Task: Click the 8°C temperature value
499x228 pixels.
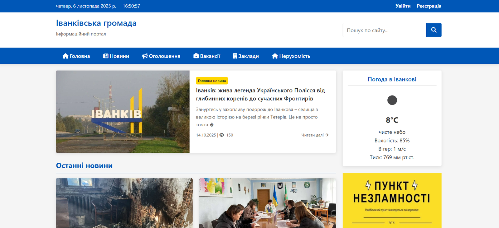Action: 392,120
